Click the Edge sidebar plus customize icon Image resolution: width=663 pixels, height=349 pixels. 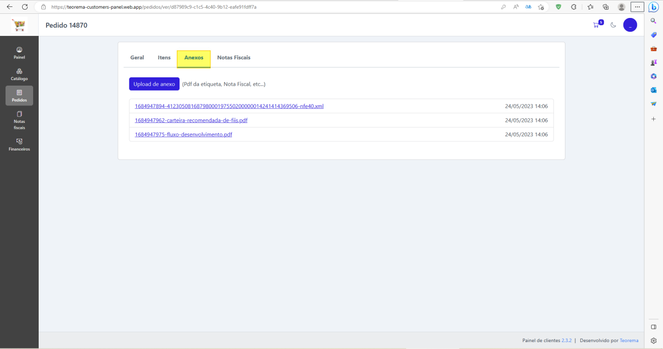tap(653, 119)
